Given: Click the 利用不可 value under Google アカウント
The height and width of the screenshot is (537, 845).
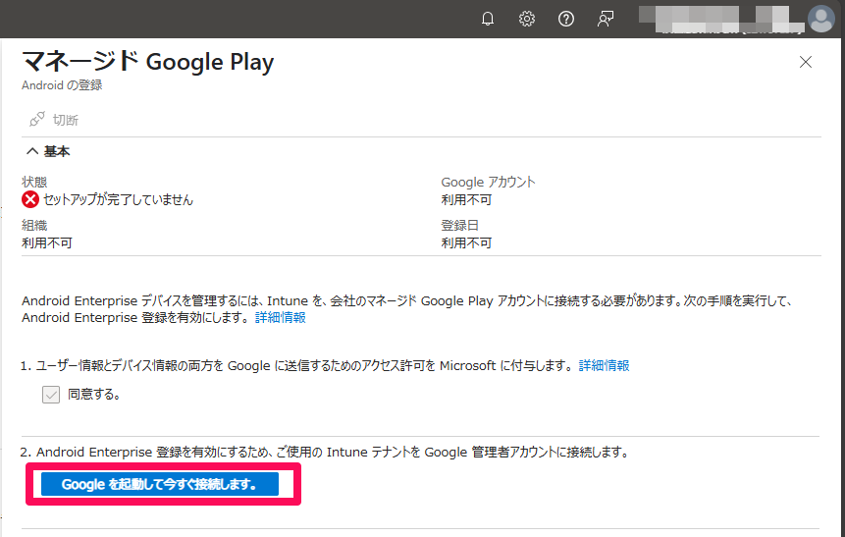Looking at the screenshot, I should pyautogui.click(x=467, y=200).
